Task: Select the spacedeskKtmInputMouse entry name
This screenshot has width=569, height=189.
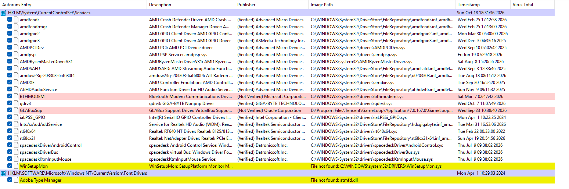Action: tap(46, 159)
